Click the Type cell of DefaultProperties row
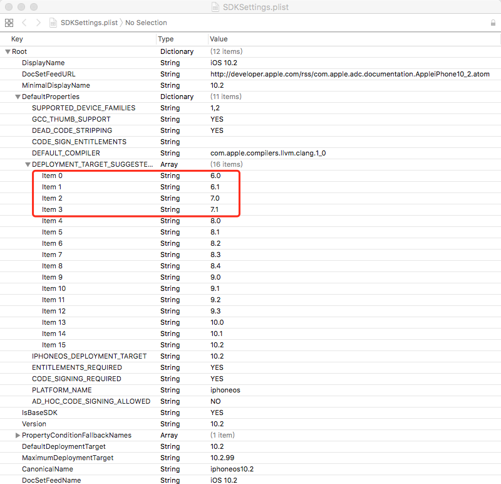The image size is (501, 484). click(177, 97)
